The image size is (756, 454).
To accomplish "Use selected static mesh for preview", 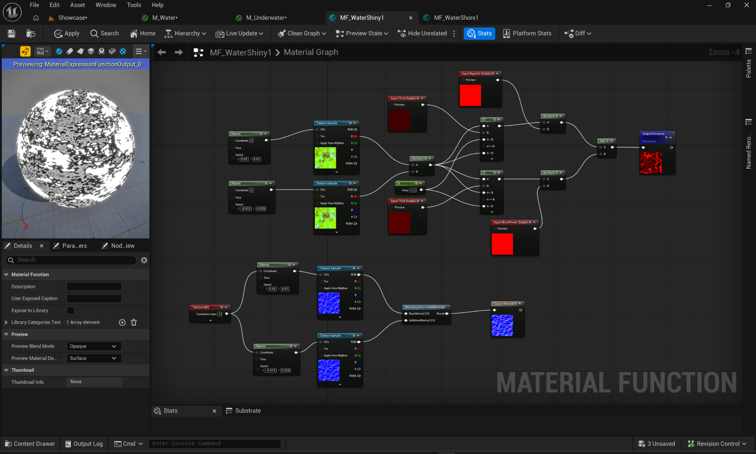I will click(112, 51).
